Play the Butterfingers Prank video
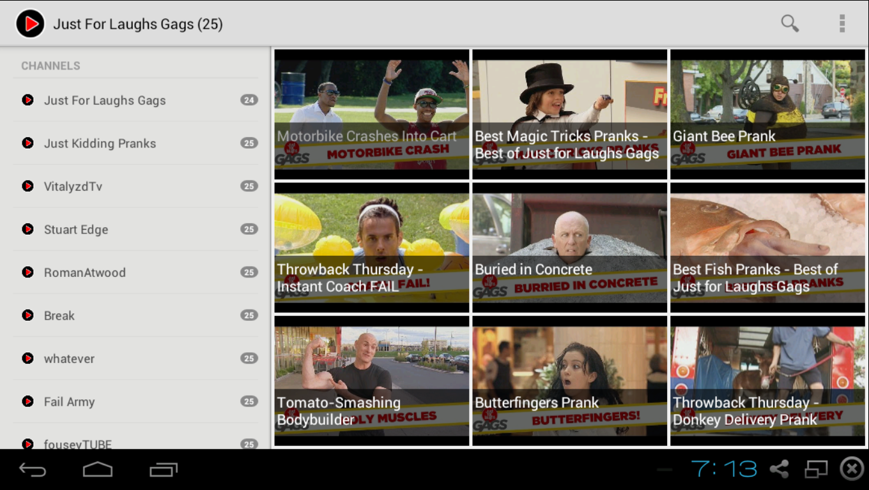 point(570,381)
